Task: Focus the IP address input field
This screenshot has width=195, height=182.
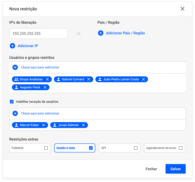Action: click(39, 34)
